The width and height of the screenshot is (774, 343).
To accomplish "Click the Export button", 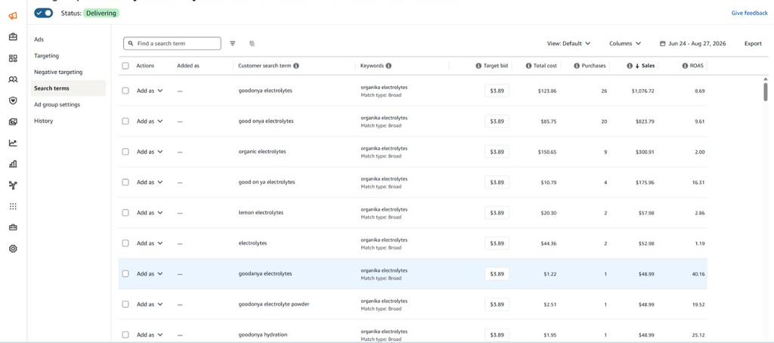I will click(753, 43).
